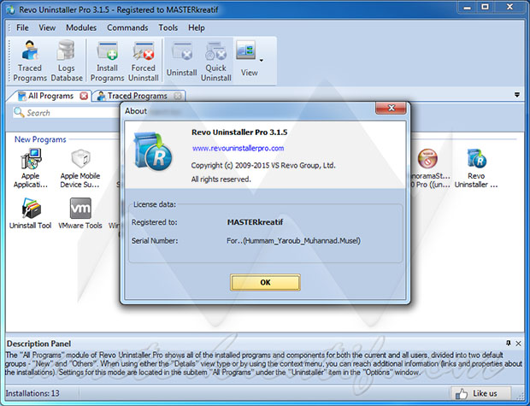Close the Description Panel

tap(519, 344)
